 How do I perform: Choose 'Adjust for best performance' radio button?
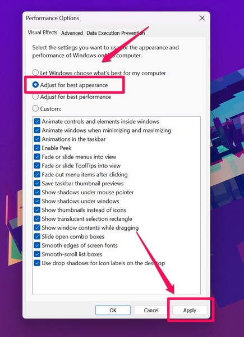(x=35, y=97)
